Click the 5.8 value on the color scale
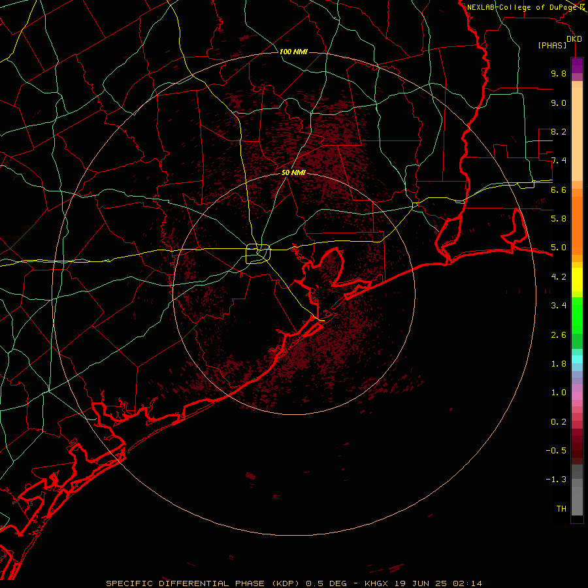This screenshot has height=588, width=588. (x=559, y=219)
